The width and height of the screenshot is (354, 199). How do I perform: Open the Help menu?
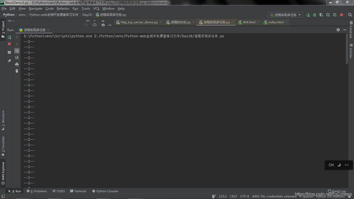121,9
